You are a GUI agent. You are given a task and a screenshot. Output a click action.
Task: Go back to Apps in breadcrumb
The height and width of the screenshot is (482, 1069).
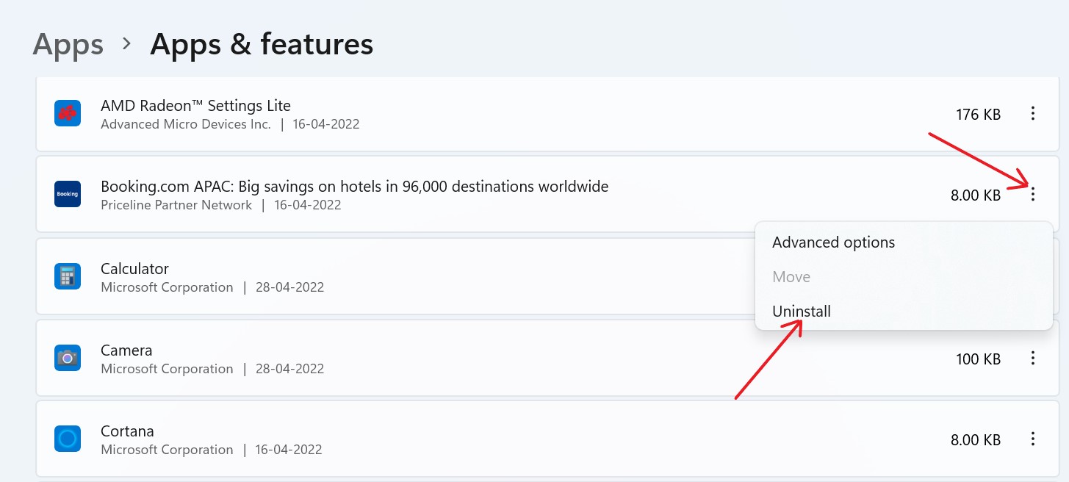pyautogui.click(x=68, y=45)
